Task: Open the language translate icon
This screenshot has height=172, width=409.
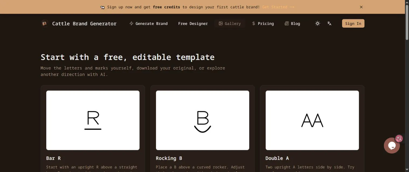Action: click(x=329, y=24)
